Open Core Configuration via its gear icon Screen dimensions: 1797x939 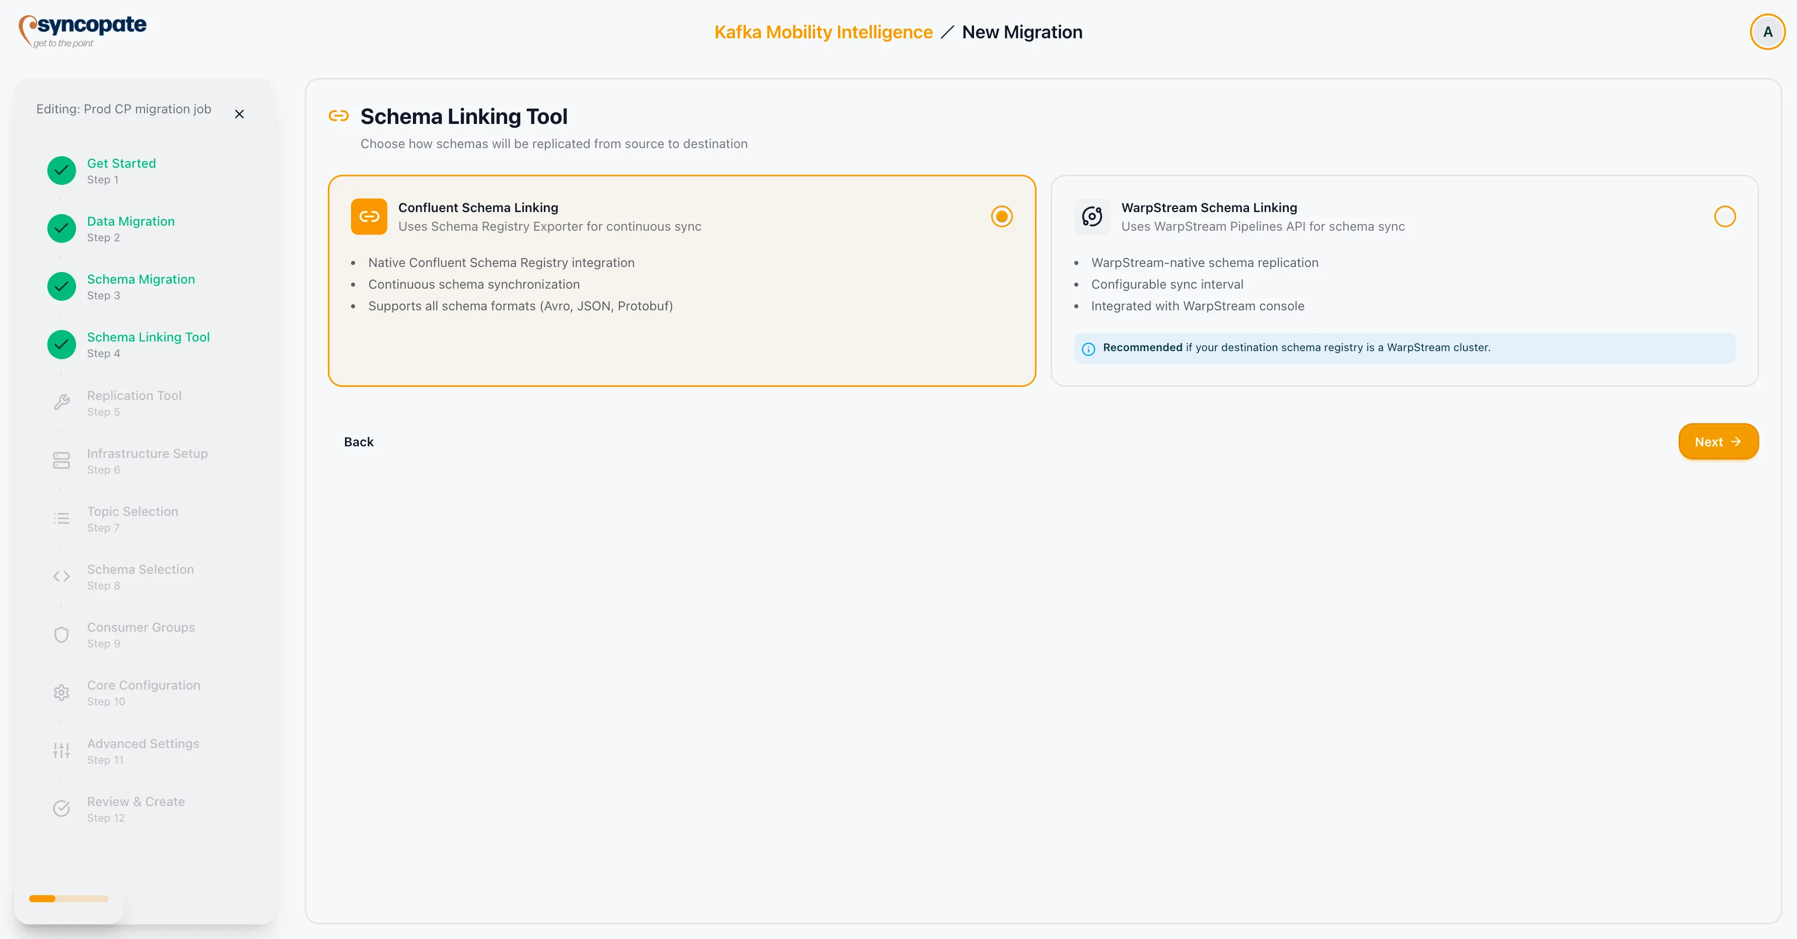coord(61,692)
